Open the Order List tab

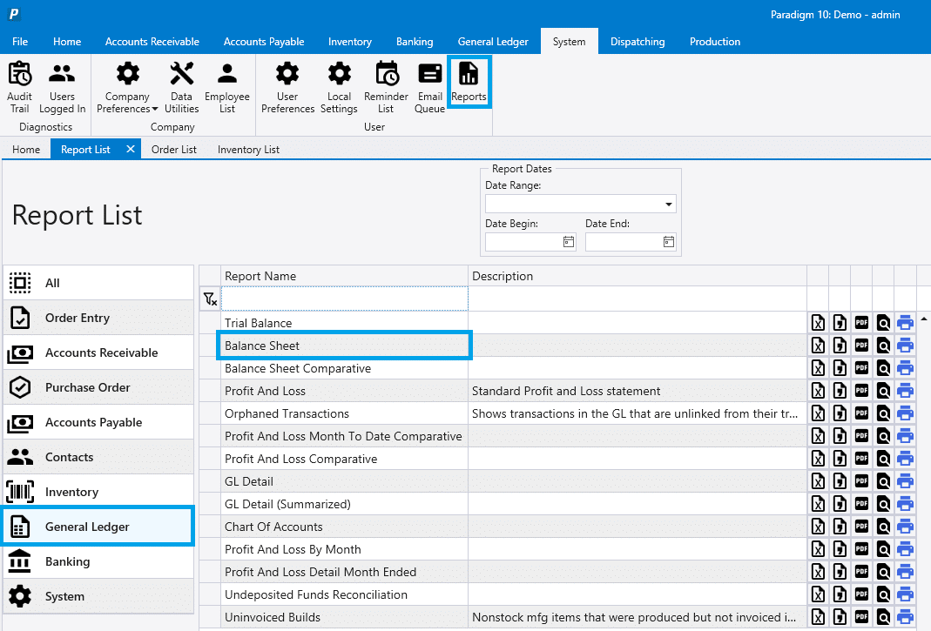(173, 149)
